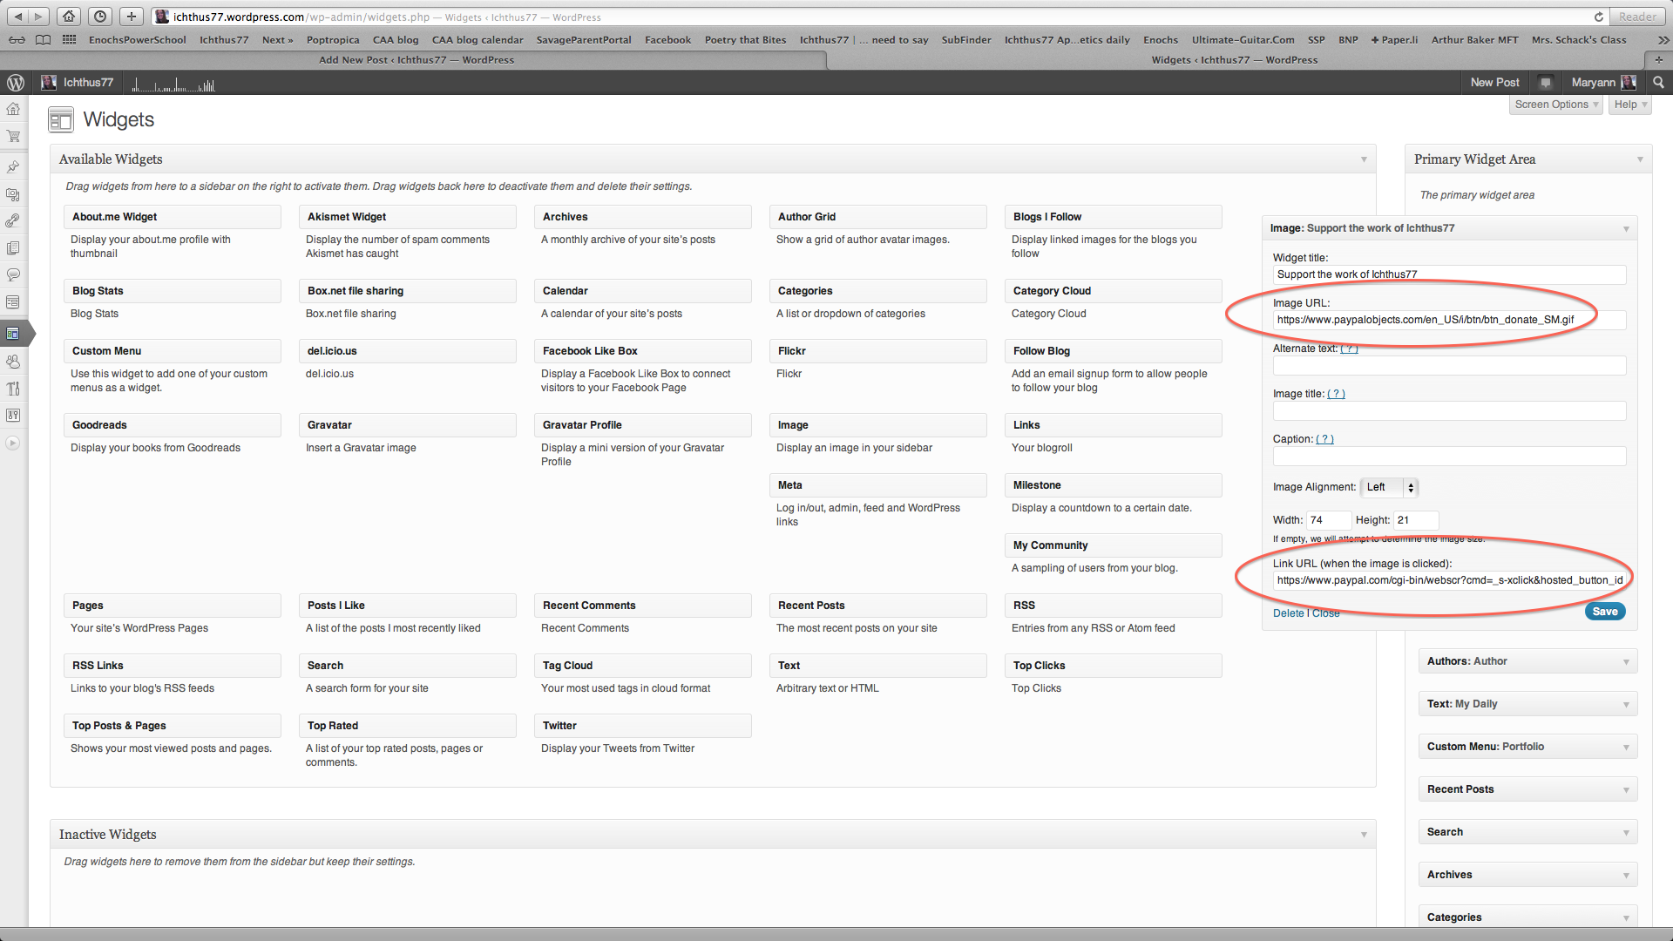Click the blue Save button

point(1604,612)
